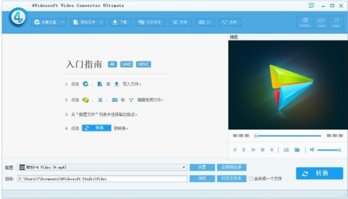Click the Browse button
Screen dimensions: 348x199
tap(202, 179)
